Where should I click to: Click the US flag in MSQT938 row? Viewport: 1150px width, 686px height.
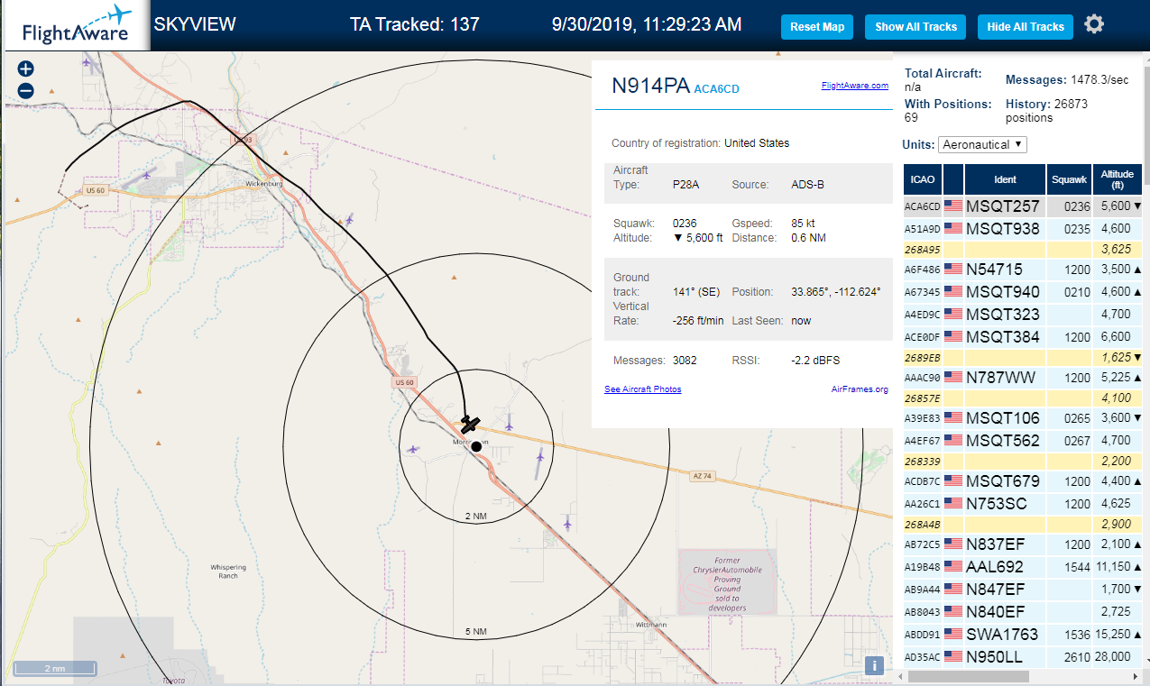coord(952,229)
